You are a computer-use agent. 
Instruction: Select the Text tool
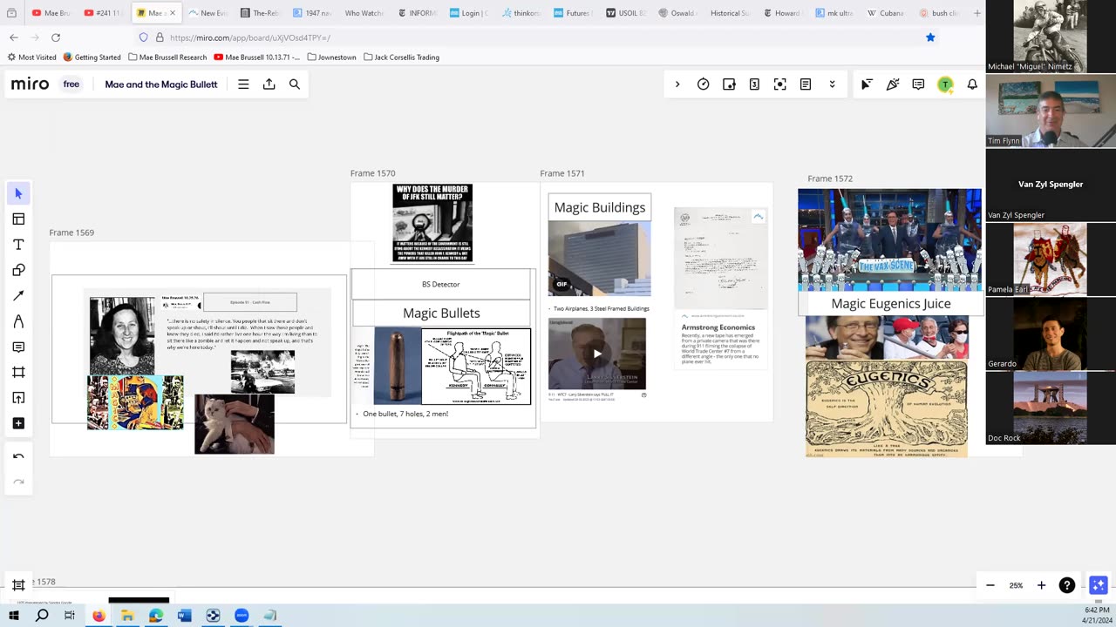(18, 245)
